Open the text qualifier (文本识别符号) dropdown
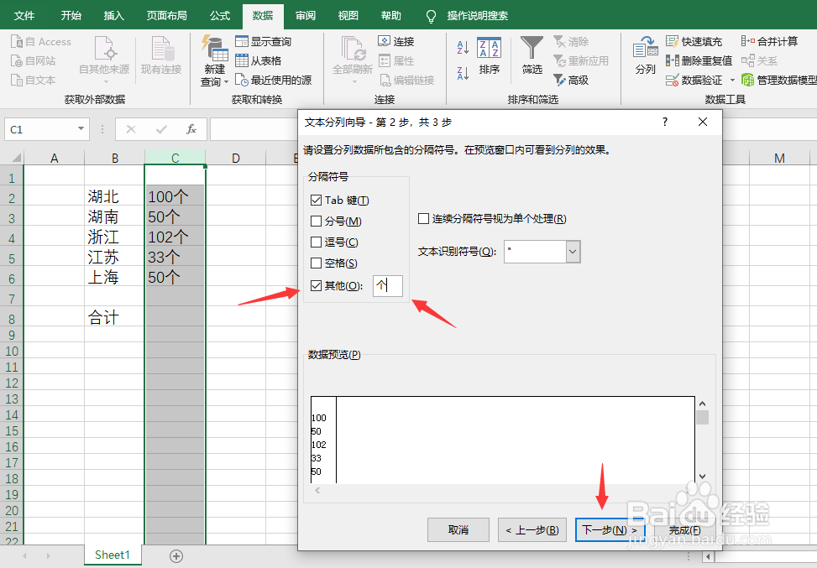817x568 pixels. [573, 252]
